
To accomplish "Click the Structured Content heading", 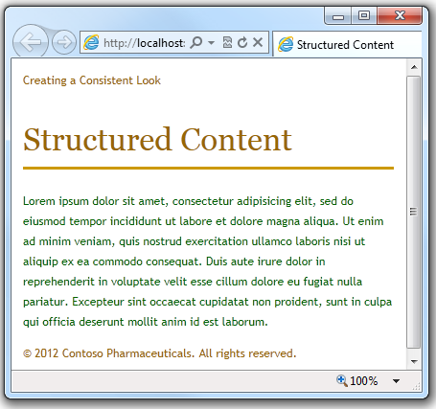I will pyautogui.click(x=157, y=140).
